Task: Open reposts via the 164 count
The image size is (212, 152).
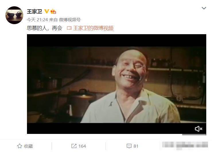Action: click(82, 146)
